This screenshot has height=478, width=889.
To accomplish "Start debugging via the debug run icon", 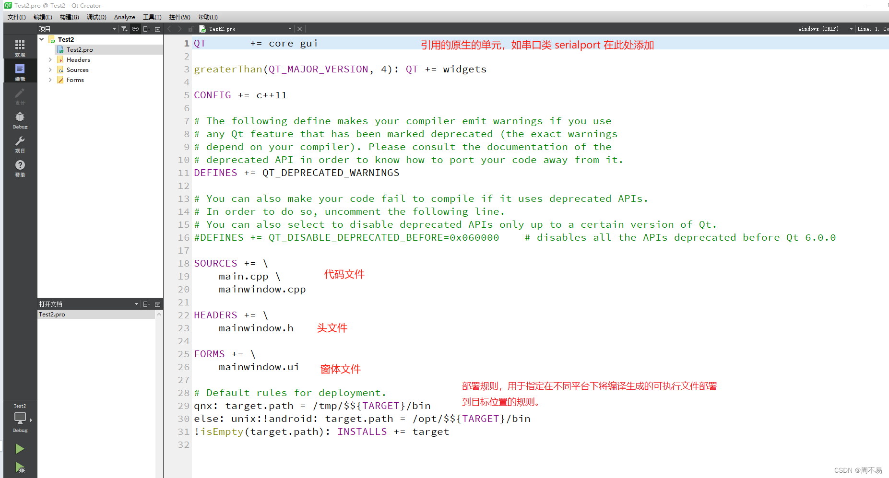I will (20, 468).
